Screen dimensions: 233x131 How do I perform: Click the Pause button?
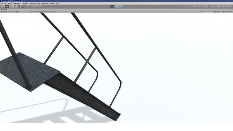pos(116,7)
